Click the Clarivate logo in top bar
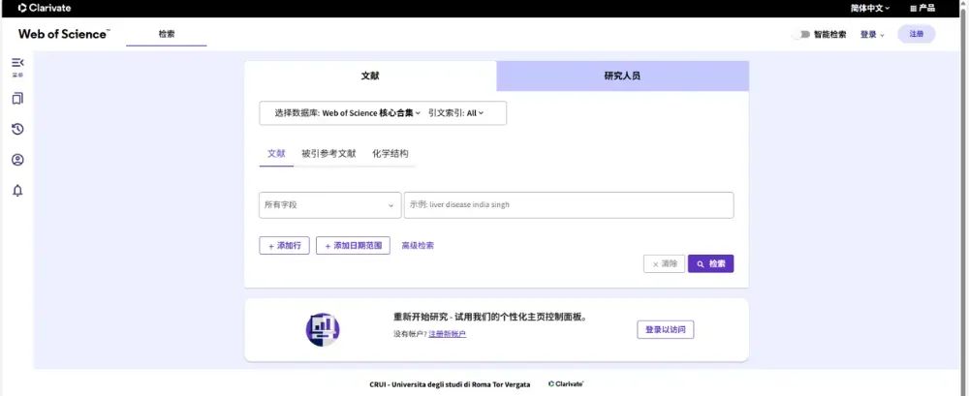 45,8
